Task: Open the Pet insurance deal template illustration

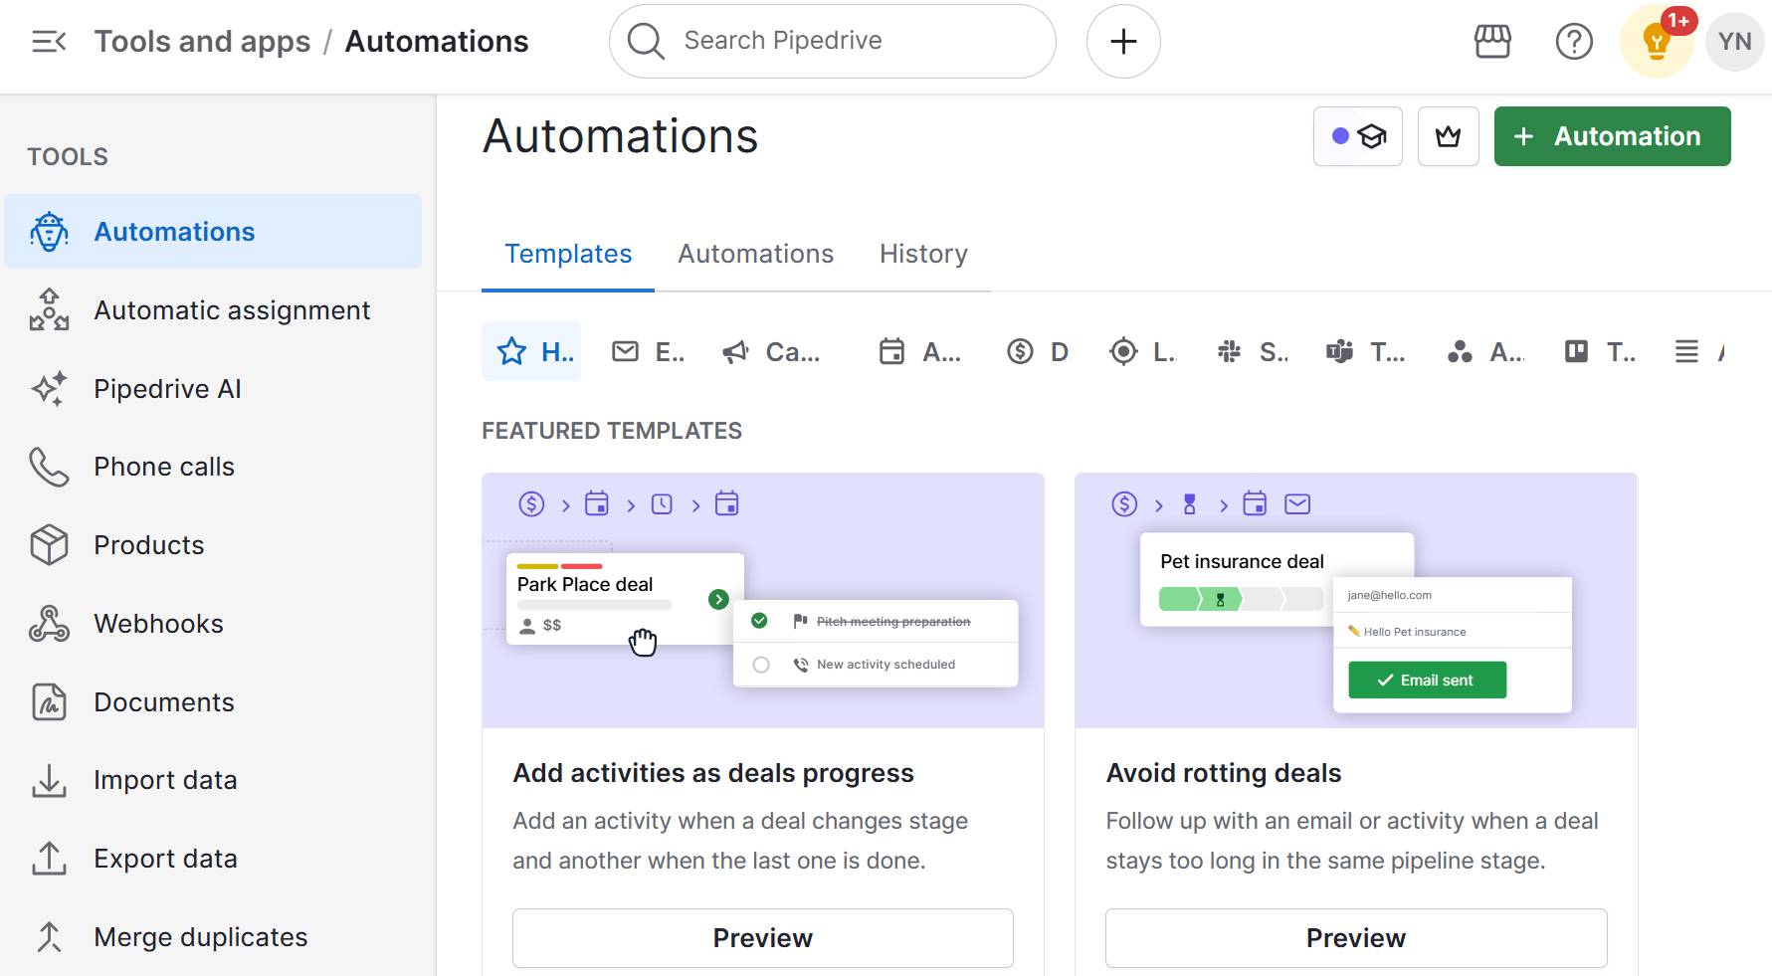Action: [1356, 601]
